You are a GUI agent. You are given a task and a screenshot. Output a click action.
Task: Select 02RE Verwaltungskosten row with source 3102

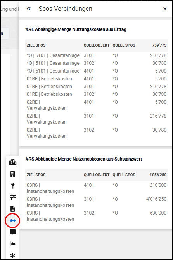coord(97,133)
